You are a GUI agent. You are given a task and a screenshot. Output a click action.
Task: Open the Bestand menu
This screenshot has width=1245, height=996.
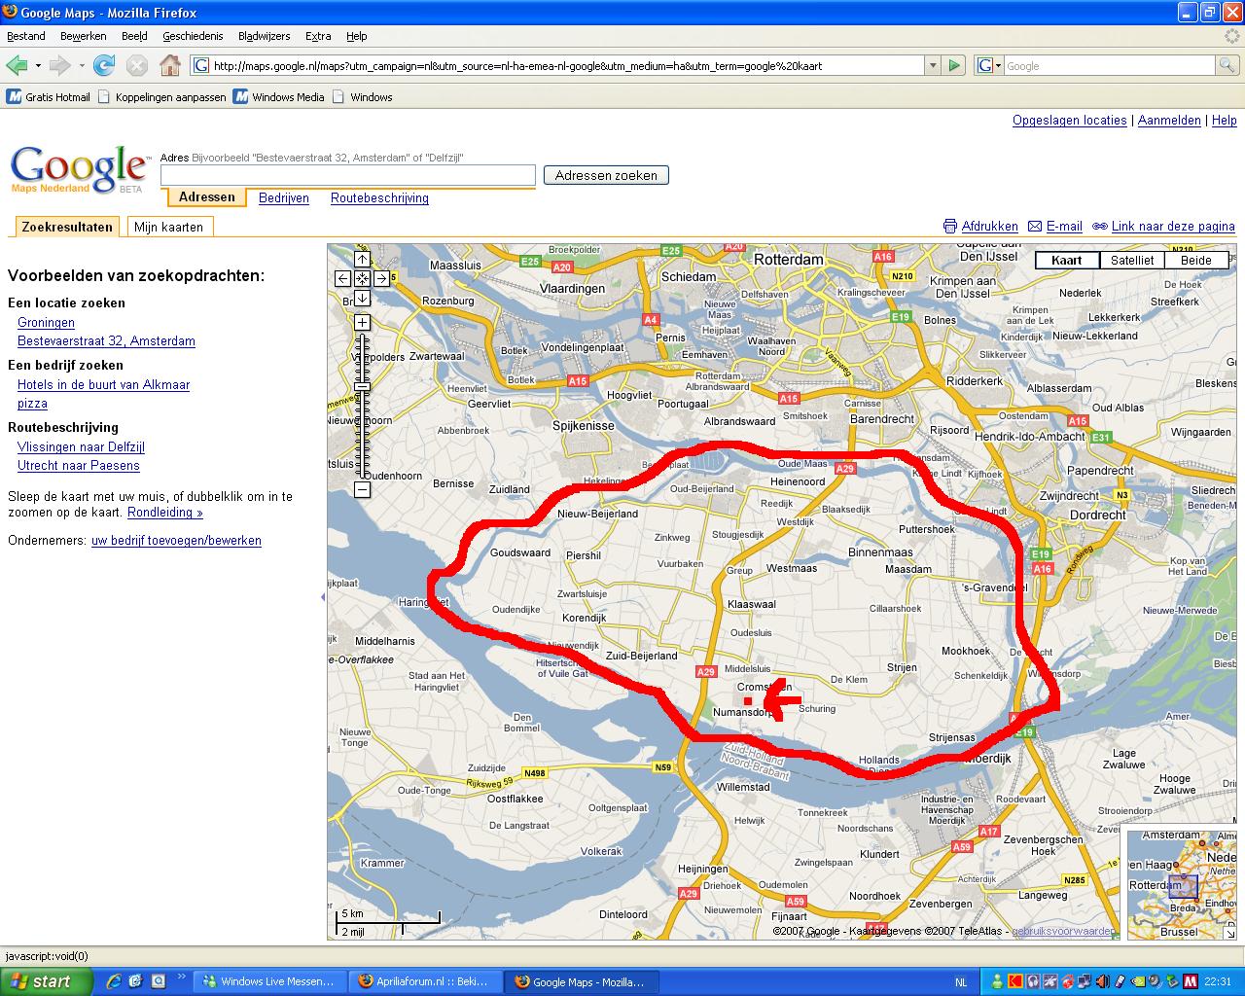tap(26, 36)
